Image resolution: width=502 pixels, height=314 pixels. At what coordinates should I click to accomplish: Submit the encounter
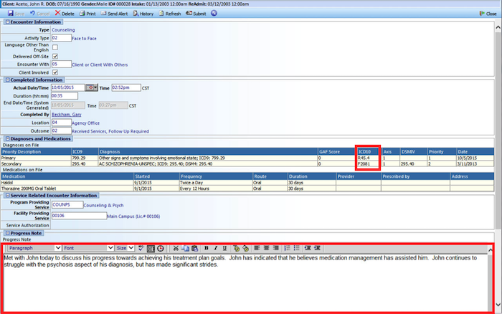(196, 14)
